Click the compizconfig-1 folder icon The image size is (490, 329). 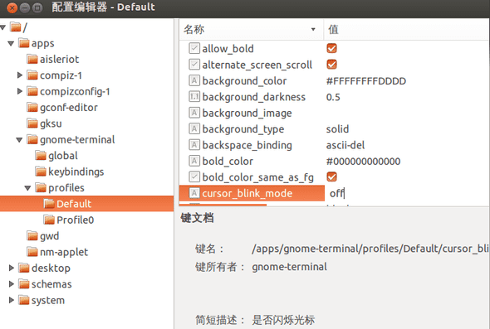click(x=32, y=91)
